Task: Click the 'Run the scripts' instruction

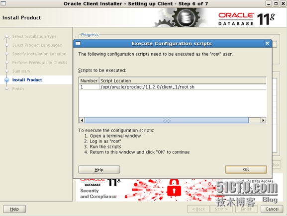Action: coord(105,146)
